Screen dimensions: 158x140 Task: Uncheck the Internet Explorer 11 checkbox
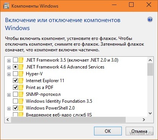(16, 81)
